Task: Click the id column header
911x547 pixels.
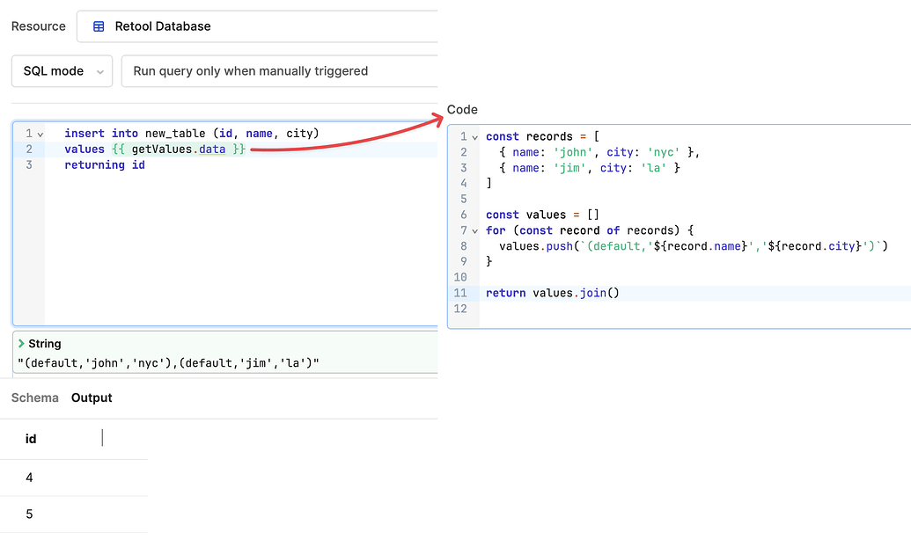Action: click(x=31, y=439)
